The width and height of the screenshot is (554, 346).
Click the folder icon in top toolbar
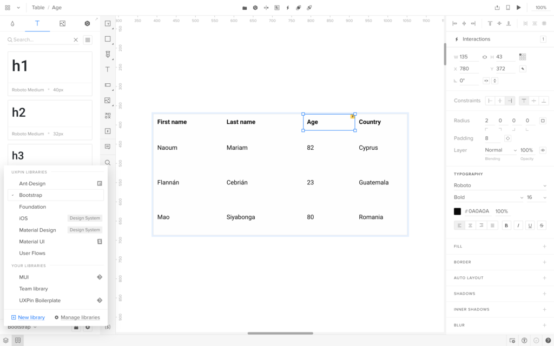click(245, 8)
